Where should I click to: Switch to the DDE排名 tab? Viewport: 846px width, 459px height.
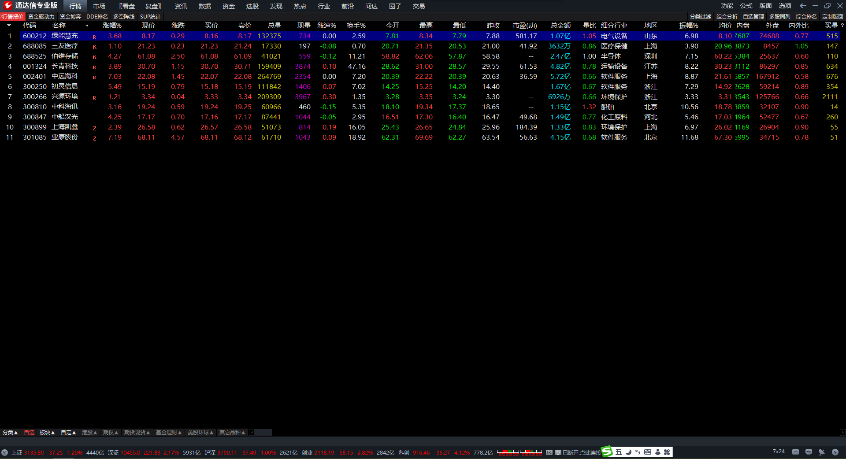tap(97, 17)
